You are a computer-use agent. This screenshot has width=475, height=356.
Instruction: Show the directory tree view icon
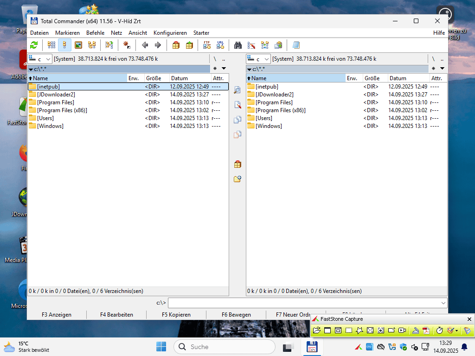[x=92, y=45]
